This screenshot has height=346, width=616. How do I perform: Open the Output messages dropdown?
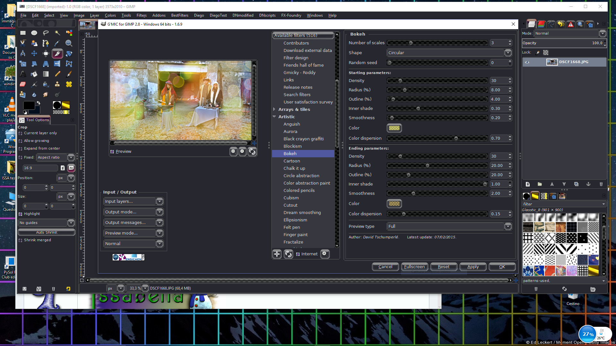(133, 222)
